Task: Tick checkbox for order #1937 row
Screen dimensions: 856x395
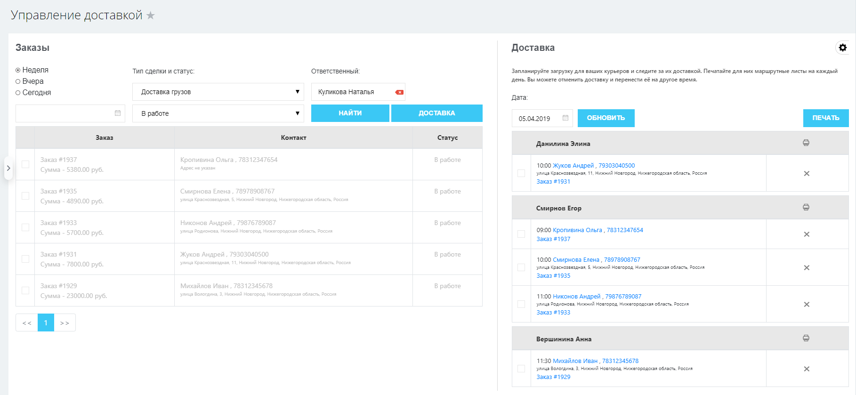Action: (25, 164)
